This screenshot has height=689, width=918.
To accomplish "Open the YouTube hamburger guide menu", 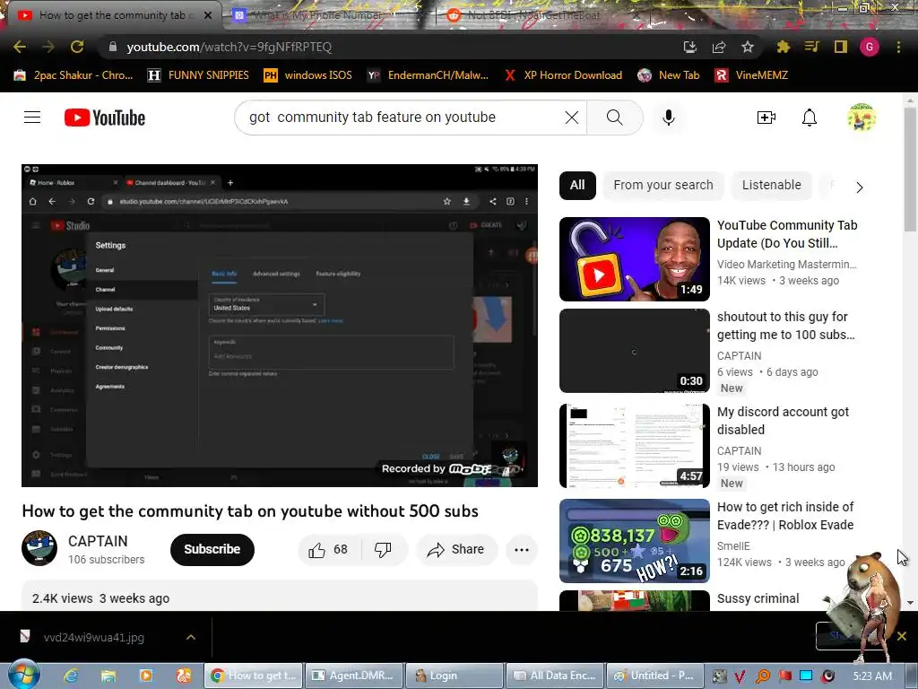I will pyautogui.click(x=32, y=118).
